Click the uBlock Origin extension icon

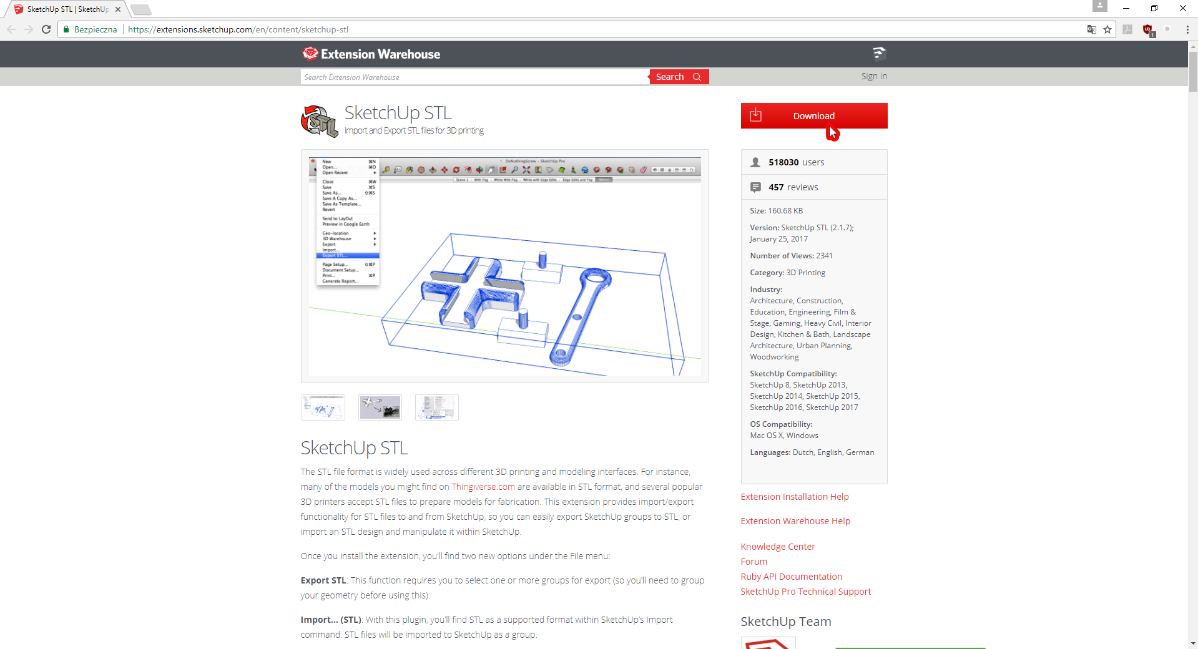[1147, 29]
